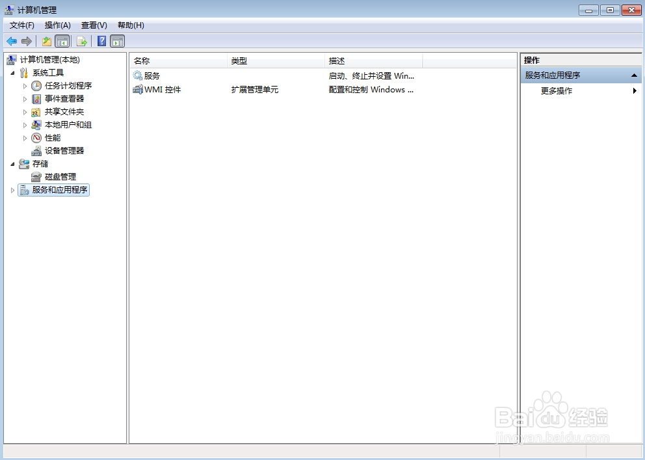This screenshot has height=460, width=645.
Task: Click the 配置和控制 Windows ... description cell
Action: click(371, 89)
